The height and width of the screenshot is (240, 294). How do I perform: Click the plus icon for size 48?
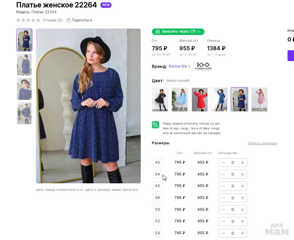[242, 198]
